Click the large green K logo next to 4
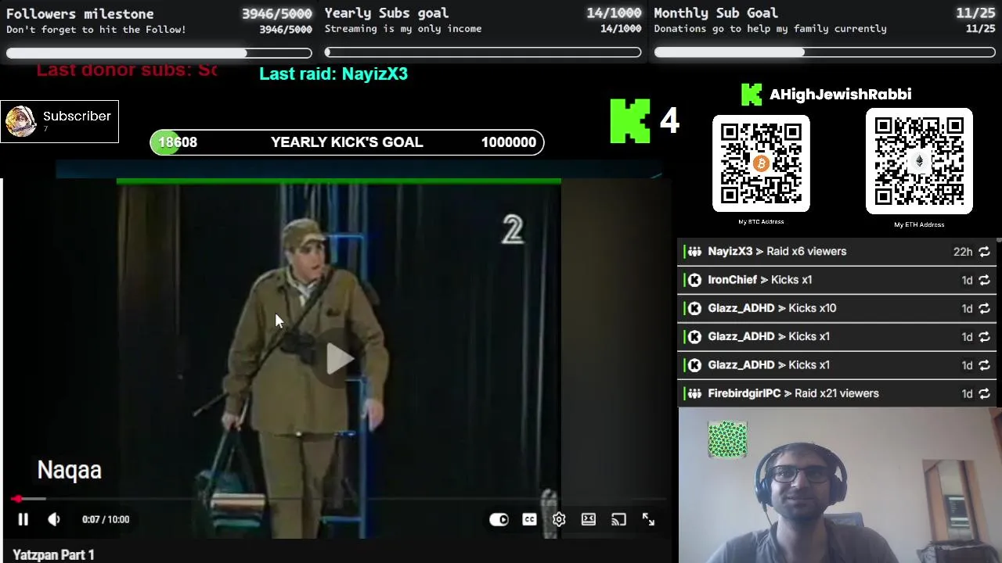 (x=630, y=121)
